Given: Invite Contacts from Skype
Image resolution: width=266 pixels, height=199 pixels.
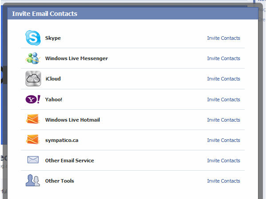Looking at the screenshot, I should click(x=223, y=38).
